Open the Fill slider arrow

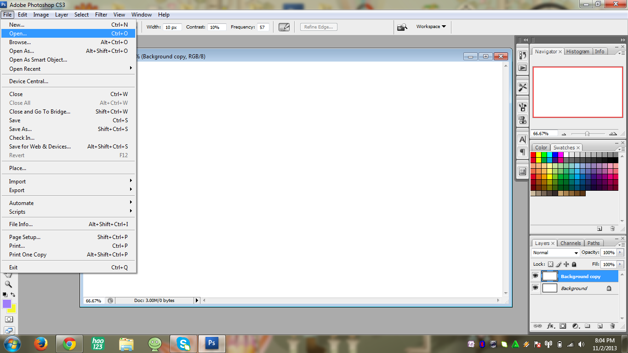coord(621,264)
